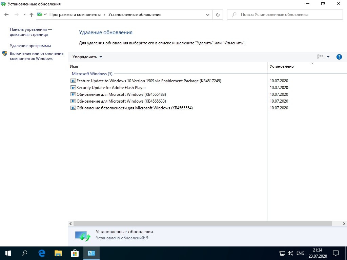Click the horizontal scrollbar thumb
Screen dimensions: 347x260
coord(203,223)
